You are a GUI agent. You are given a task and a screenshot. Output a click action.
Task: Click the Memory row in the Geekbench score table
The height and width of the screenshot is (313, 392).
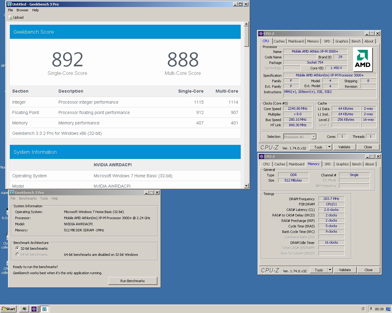125,123
